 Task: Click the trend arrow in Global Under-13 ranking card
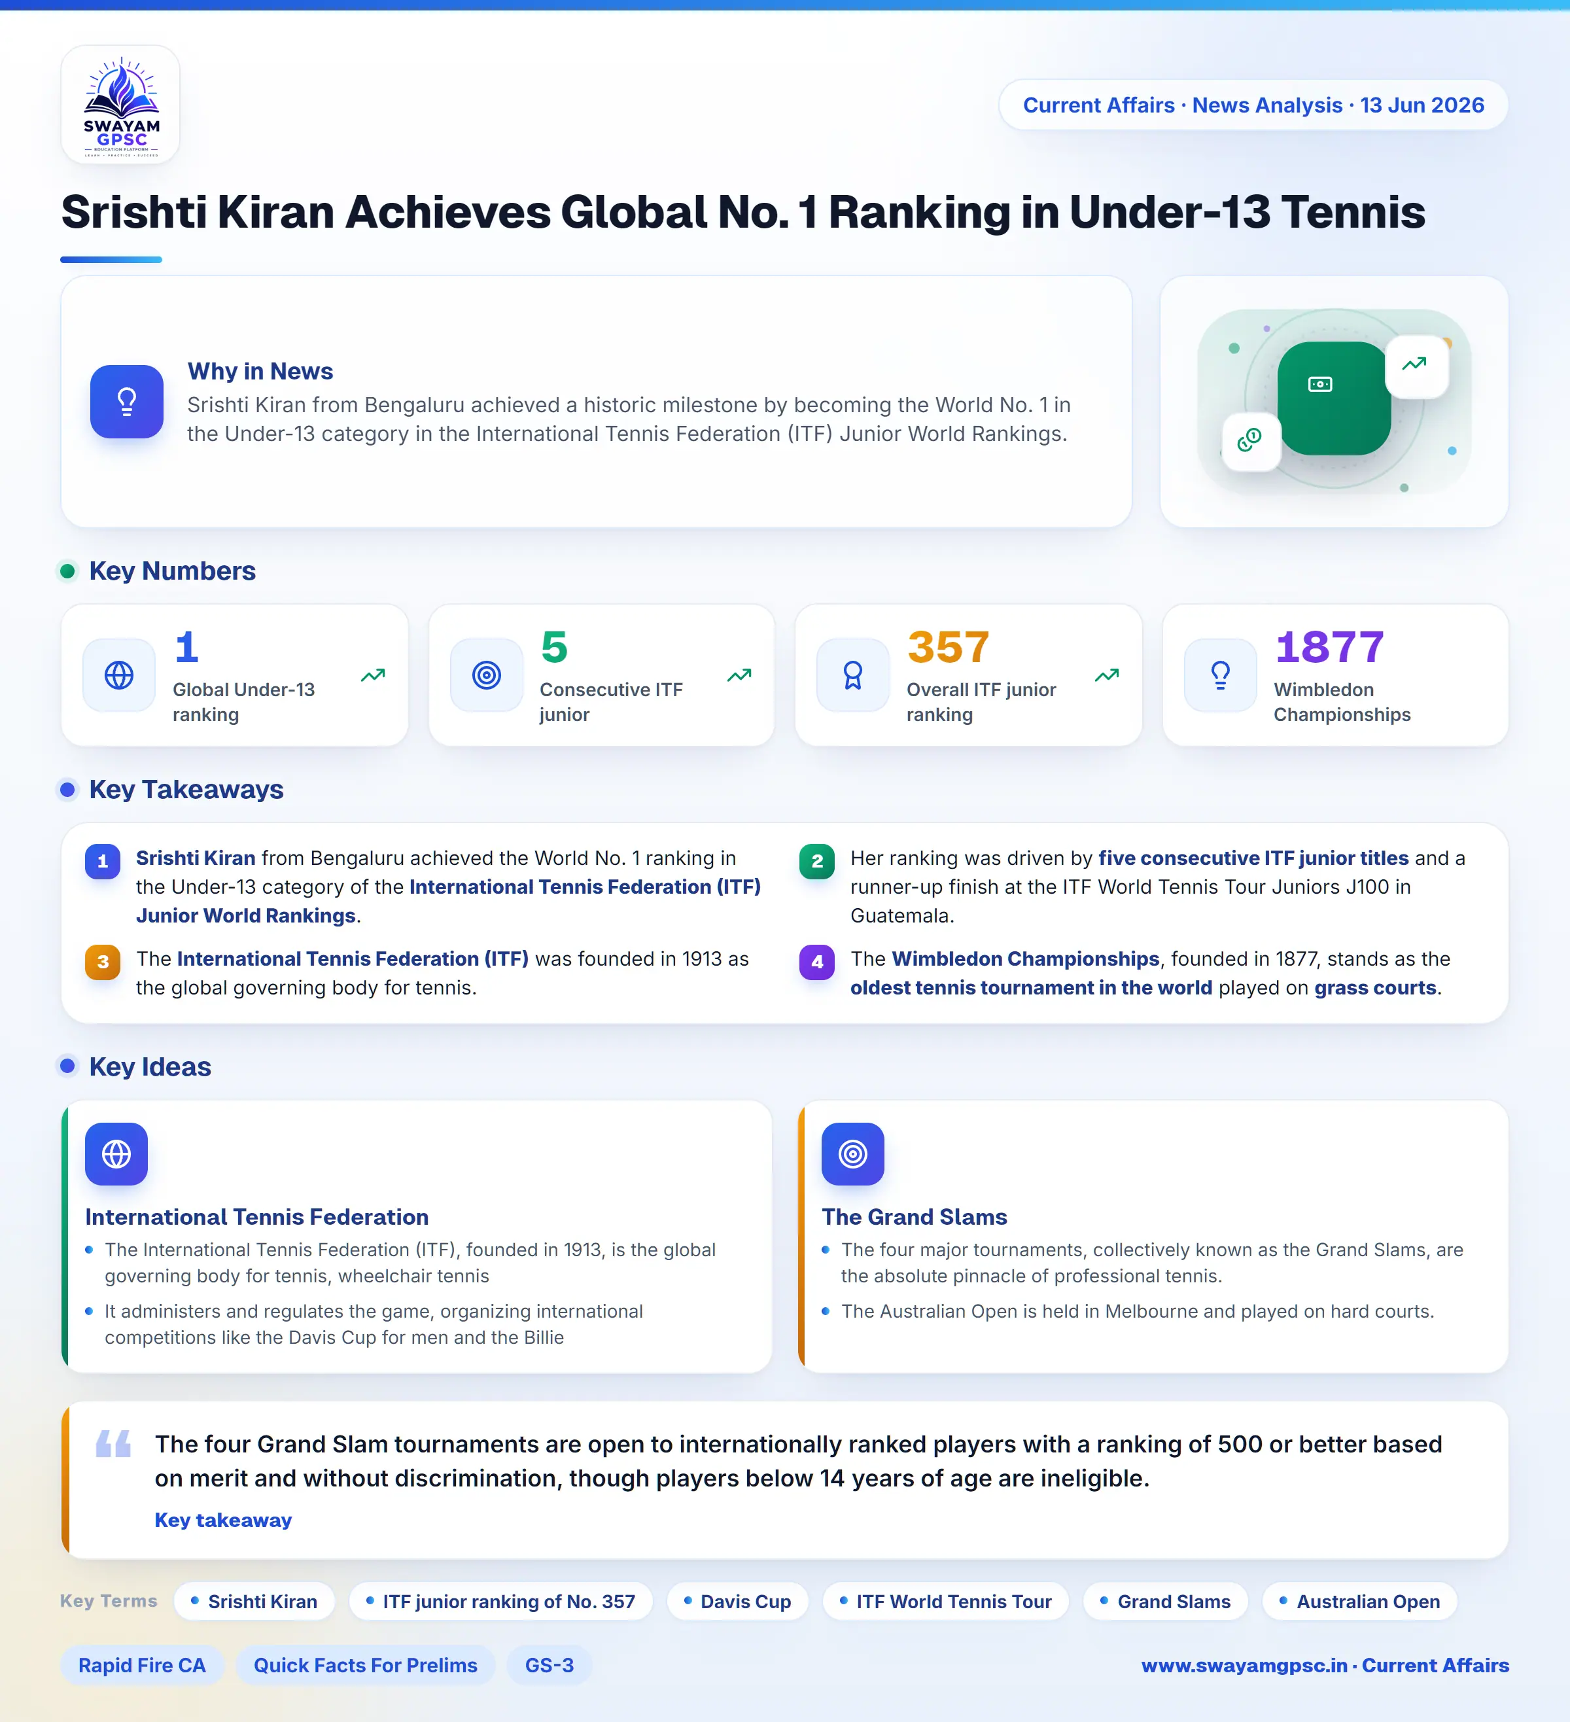pos(372,676)
